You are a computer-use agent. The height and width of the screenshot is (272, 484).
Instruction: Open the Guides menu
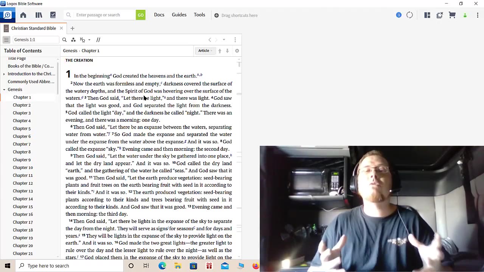(179, 15)
